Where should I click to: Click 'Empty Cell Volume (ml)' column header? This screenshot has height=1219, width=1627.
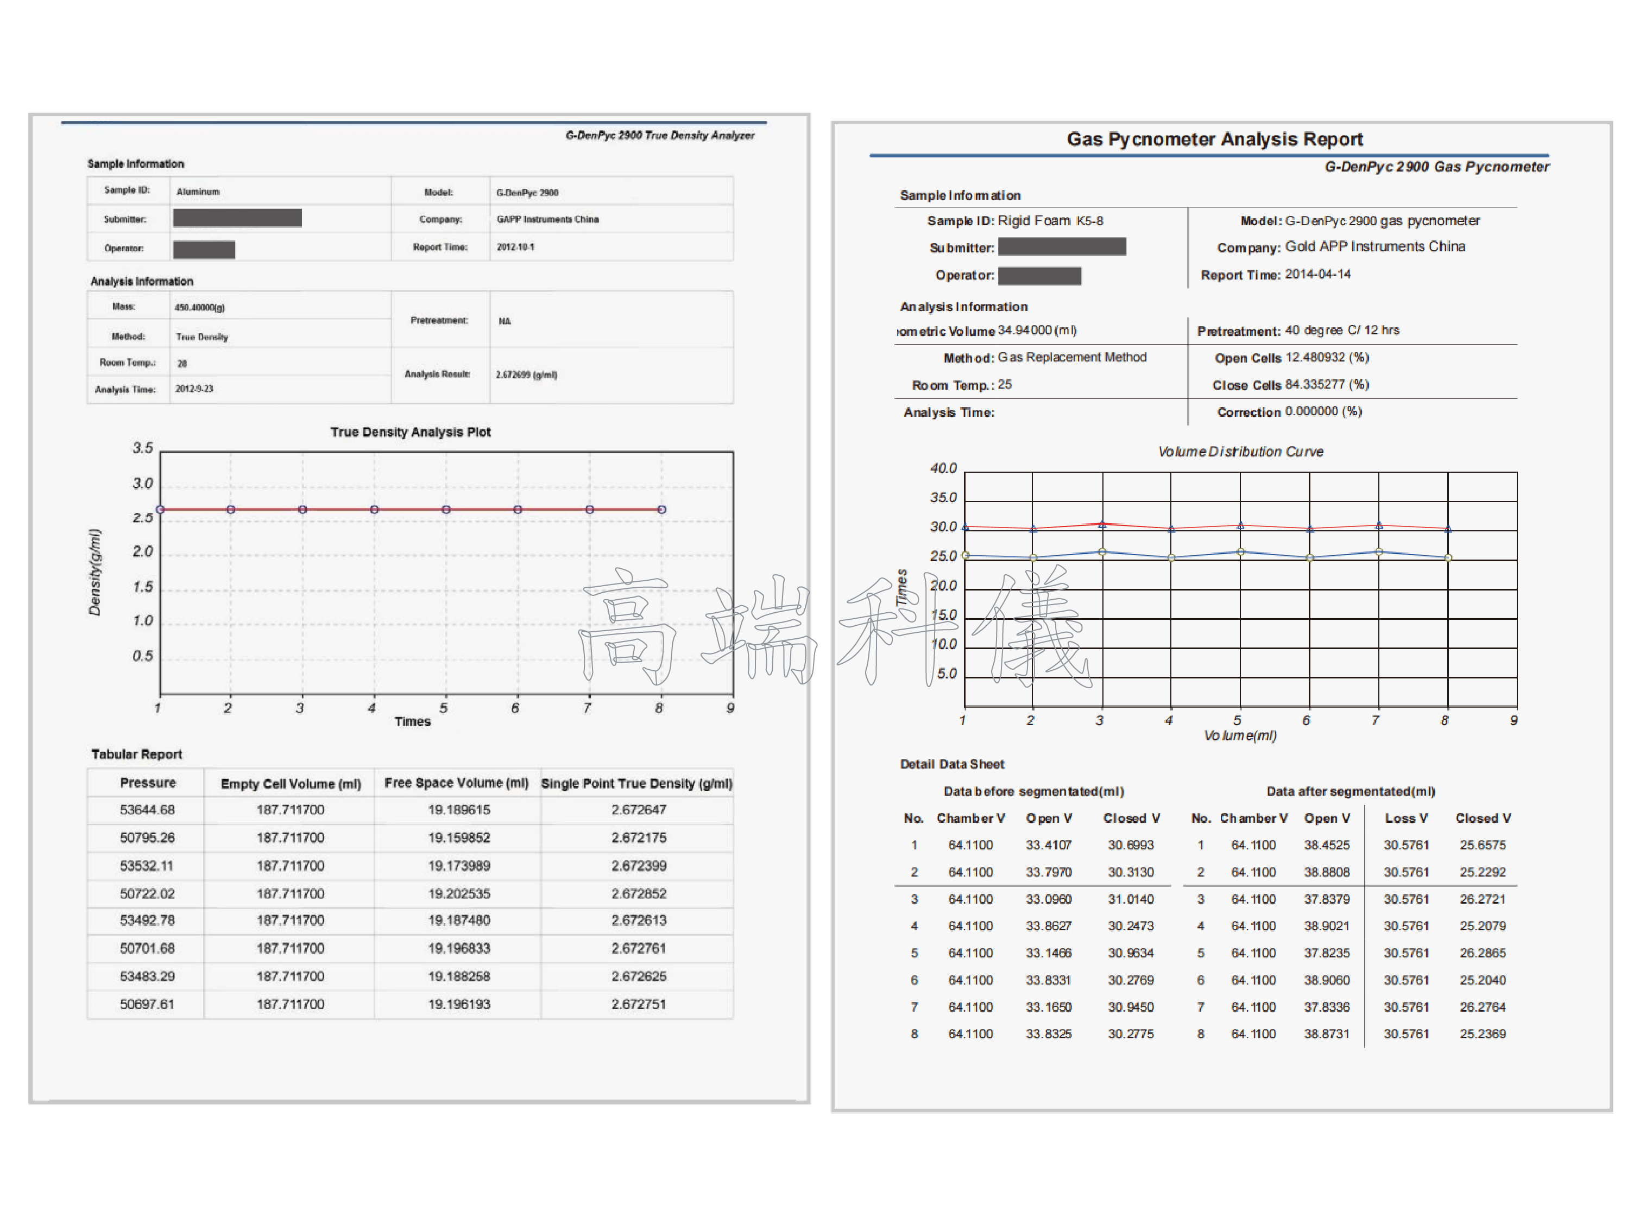[x=291, y=784]
